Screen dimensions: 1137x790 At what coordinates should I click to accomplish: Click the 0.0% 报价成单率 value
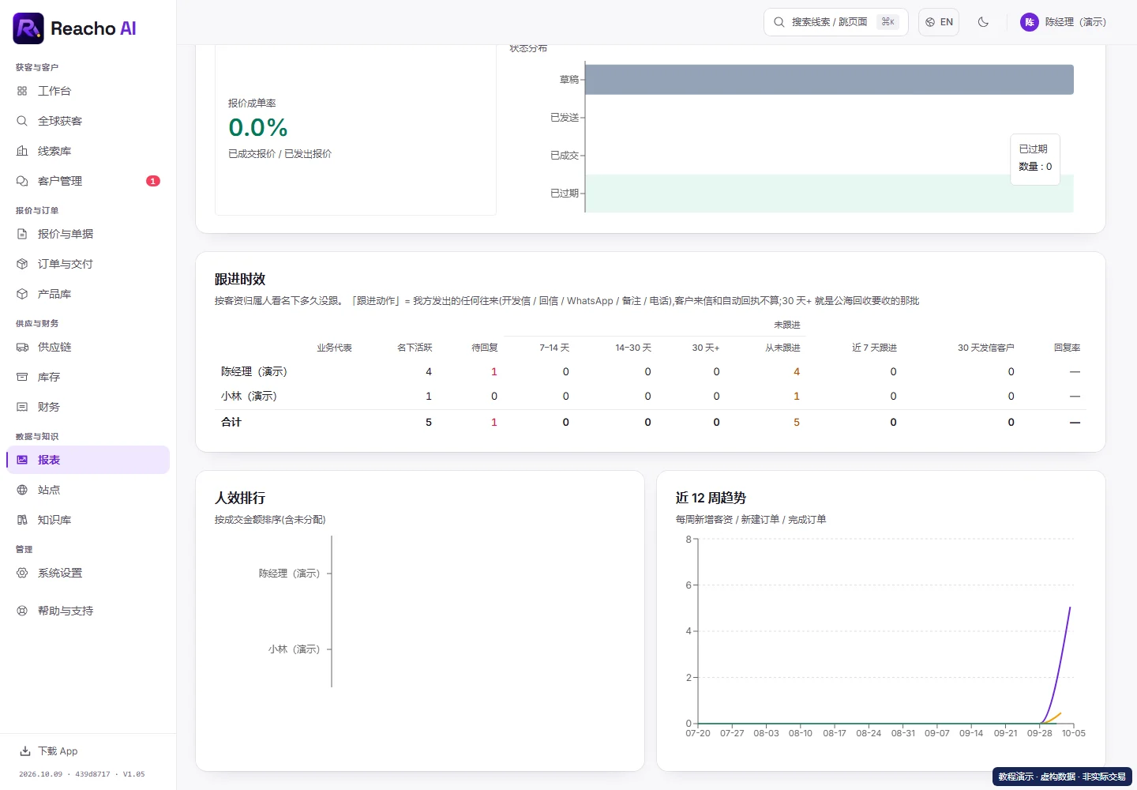pyautogui.click(x=258, y=127)
